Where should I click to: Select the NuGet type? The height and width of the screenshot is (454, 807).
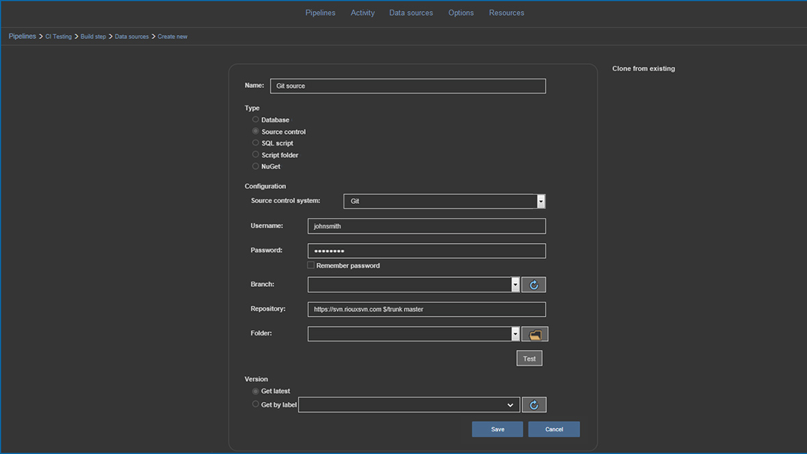[256, 166]
